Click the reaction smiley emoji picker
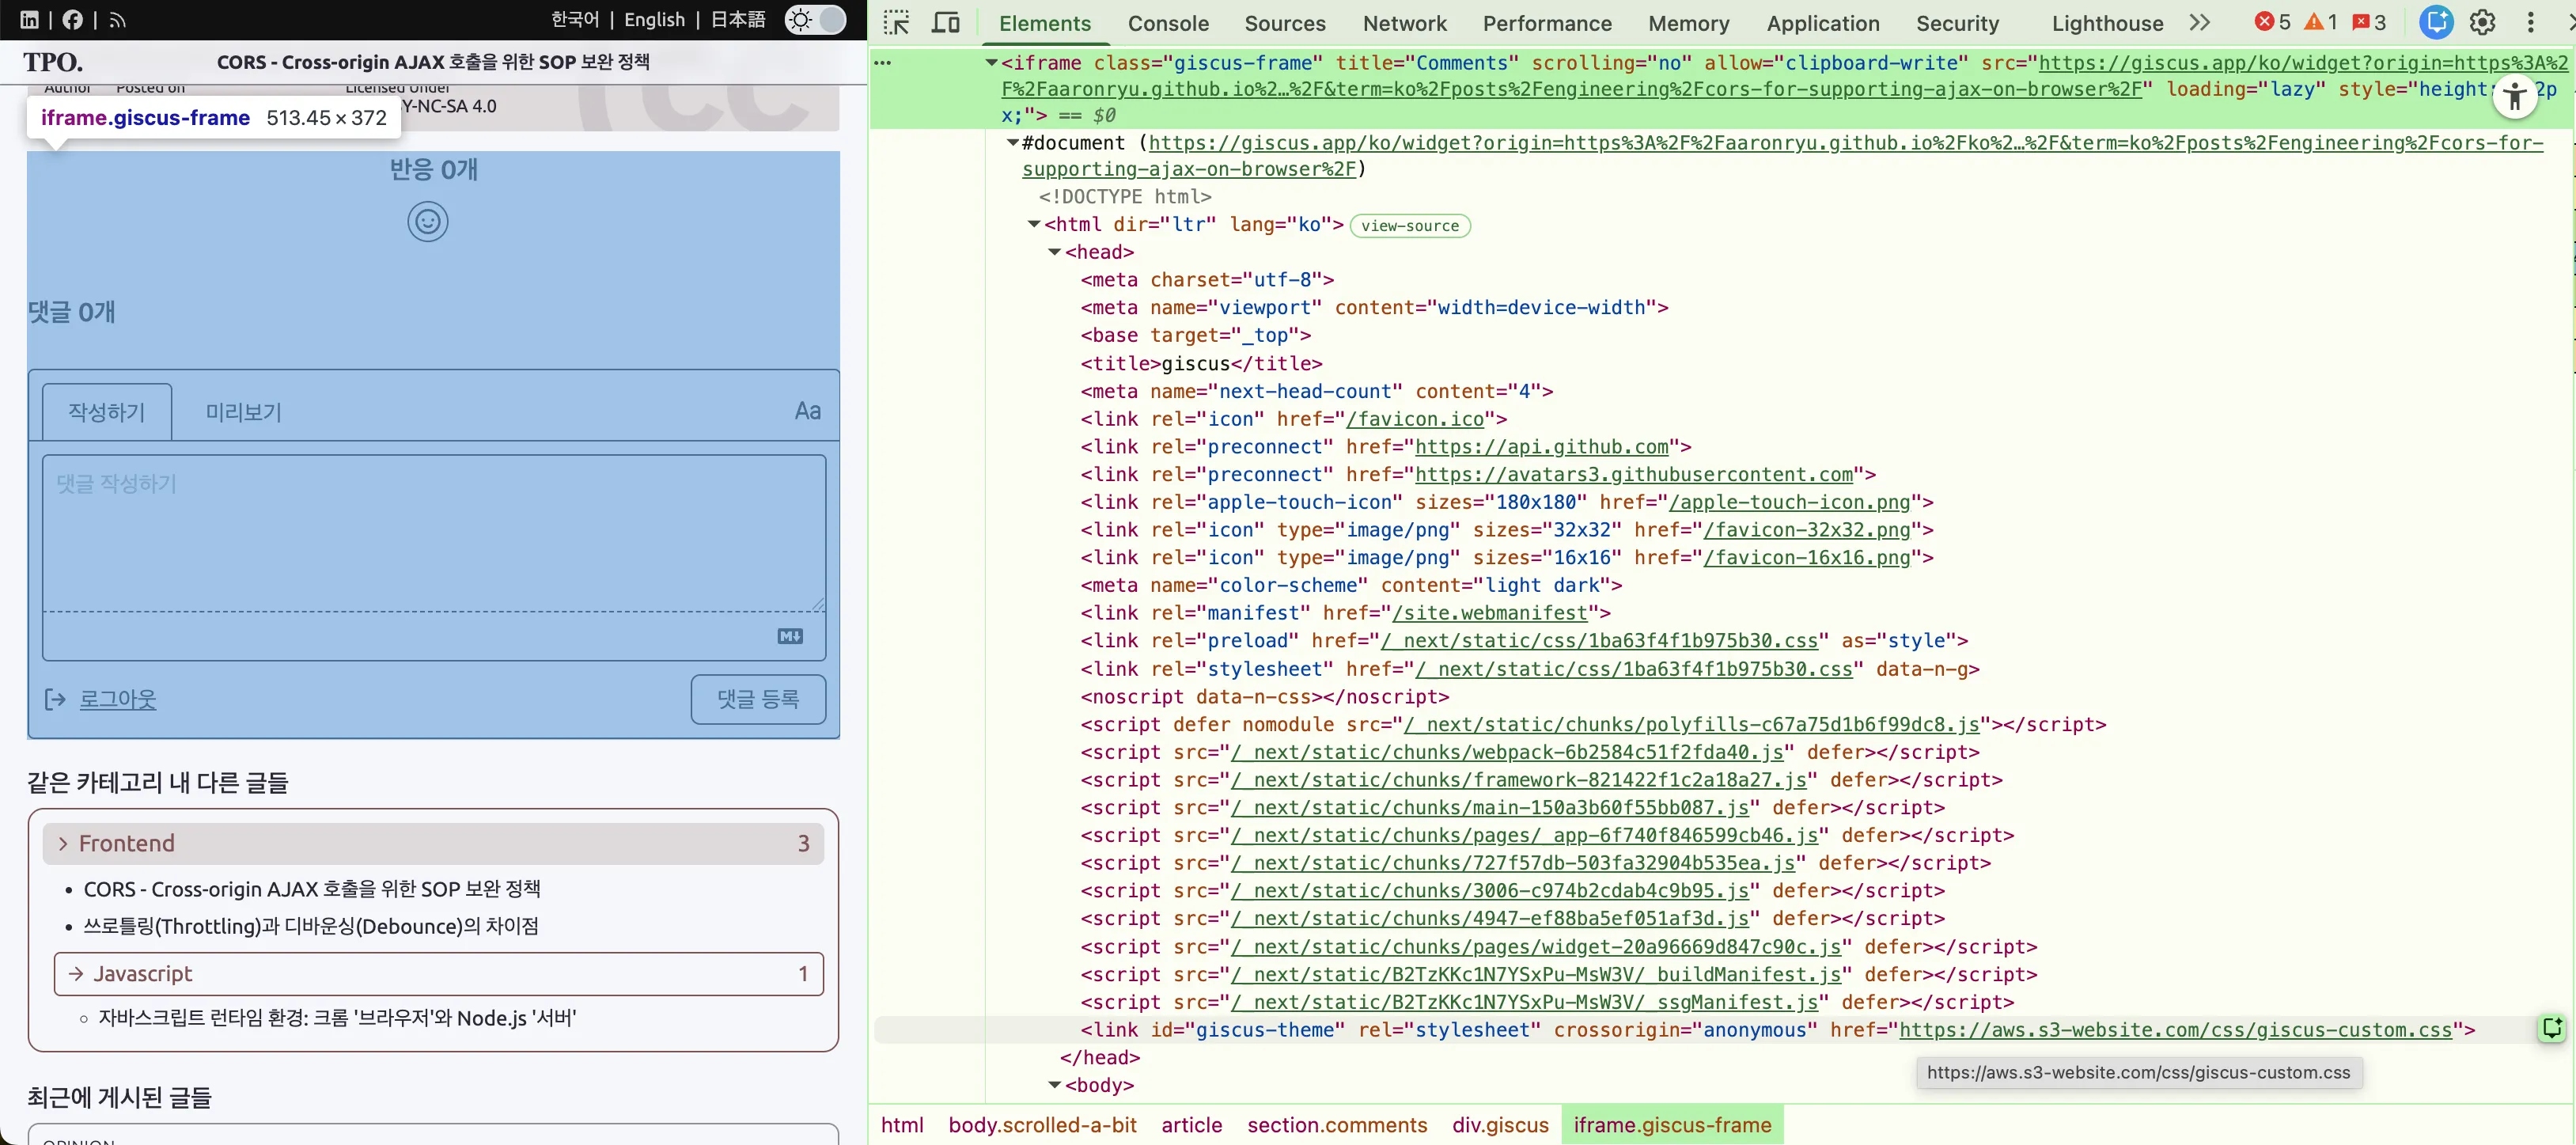The width and height of the screenshot is (2576, 1145). click(428, 221)
